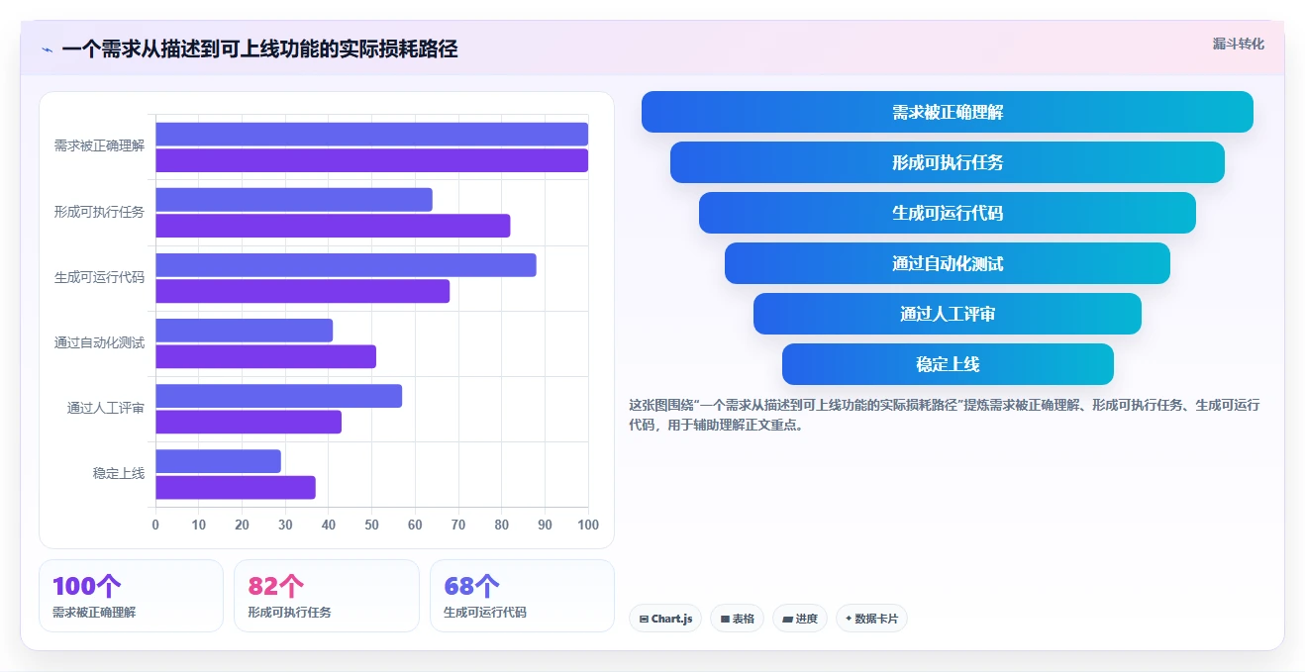Click lower purple bar for 通过人工评审

click(x=249, y=422)
